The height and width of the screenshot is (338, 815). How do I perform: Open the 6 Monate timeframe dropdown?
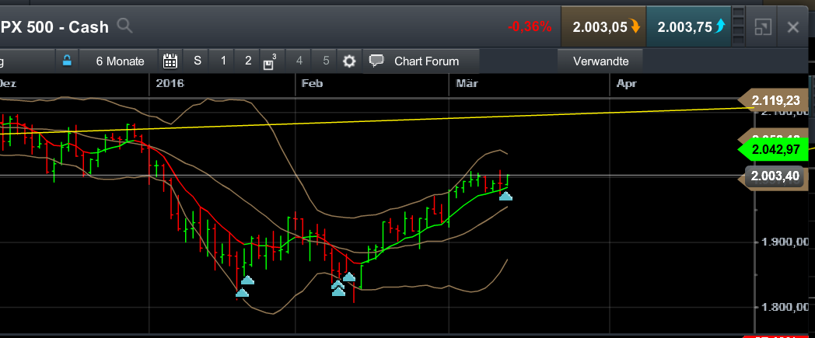120,61
